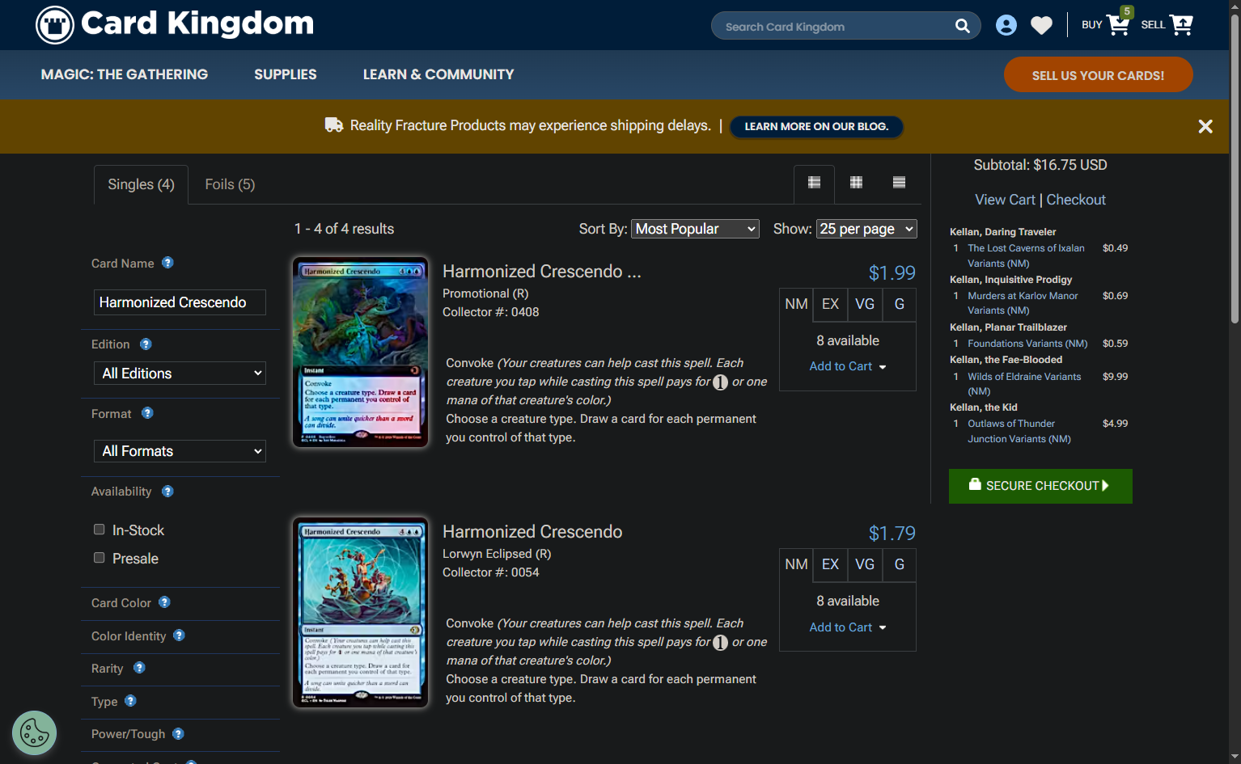1241x764 pixels.
Task: Click the Card Name input field
Action: tap(180, 302)
